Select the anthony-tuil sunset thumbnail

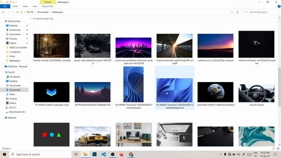[x=216, y=46]
